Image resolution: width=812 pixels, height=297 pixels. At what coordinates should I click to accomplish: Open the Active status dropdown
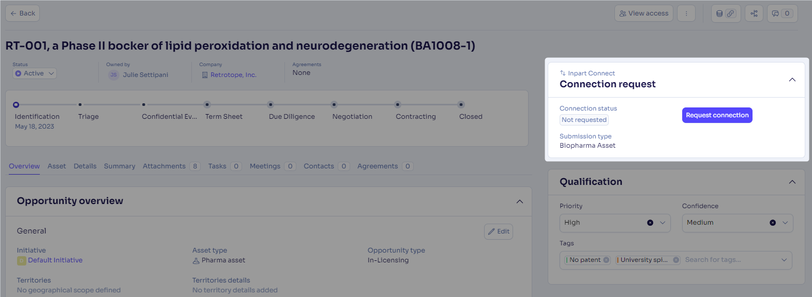35,73
